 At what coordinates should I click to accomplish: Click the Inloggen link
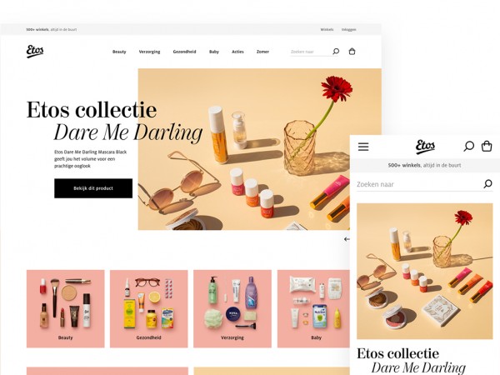coord(349,29)
